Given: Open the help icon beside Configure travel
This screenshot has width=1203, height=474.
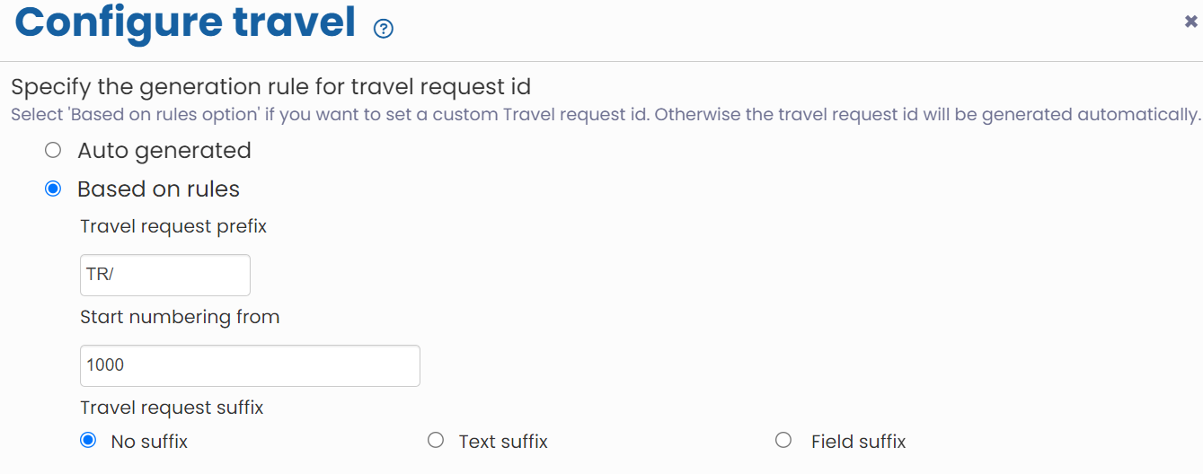Looking at the screenshot, I should [384, 29].
